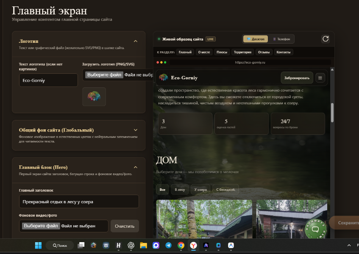The height and width of the screenshot is (254, 359).
Task: Filter houses by 'Все'
Action: click(x=162, y=190)
